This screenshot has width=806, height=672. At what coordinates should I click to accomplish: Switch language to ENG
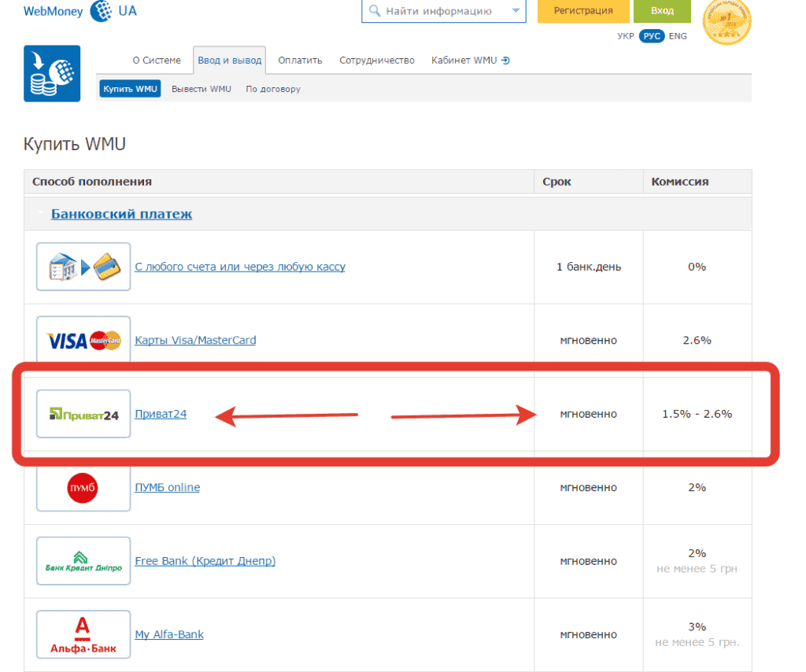678,36
